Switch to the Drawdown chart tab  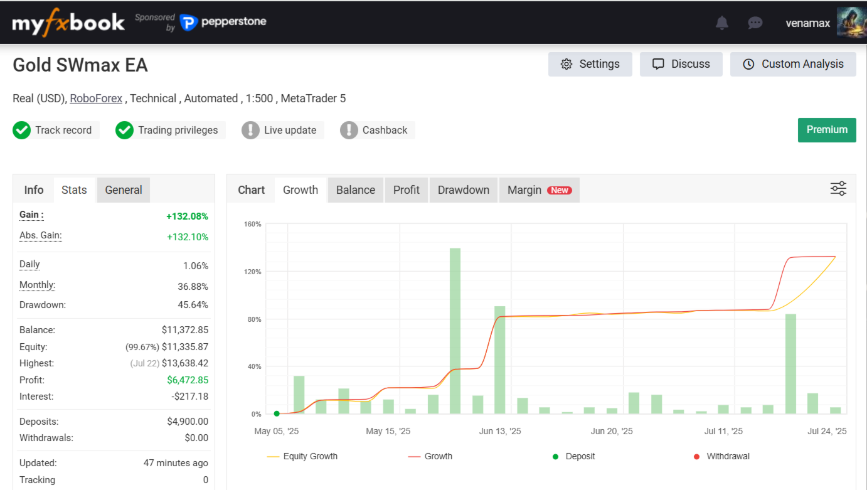463,190
